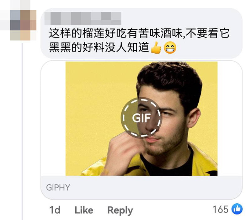Open the GIPHY source label

pos(58,187)
